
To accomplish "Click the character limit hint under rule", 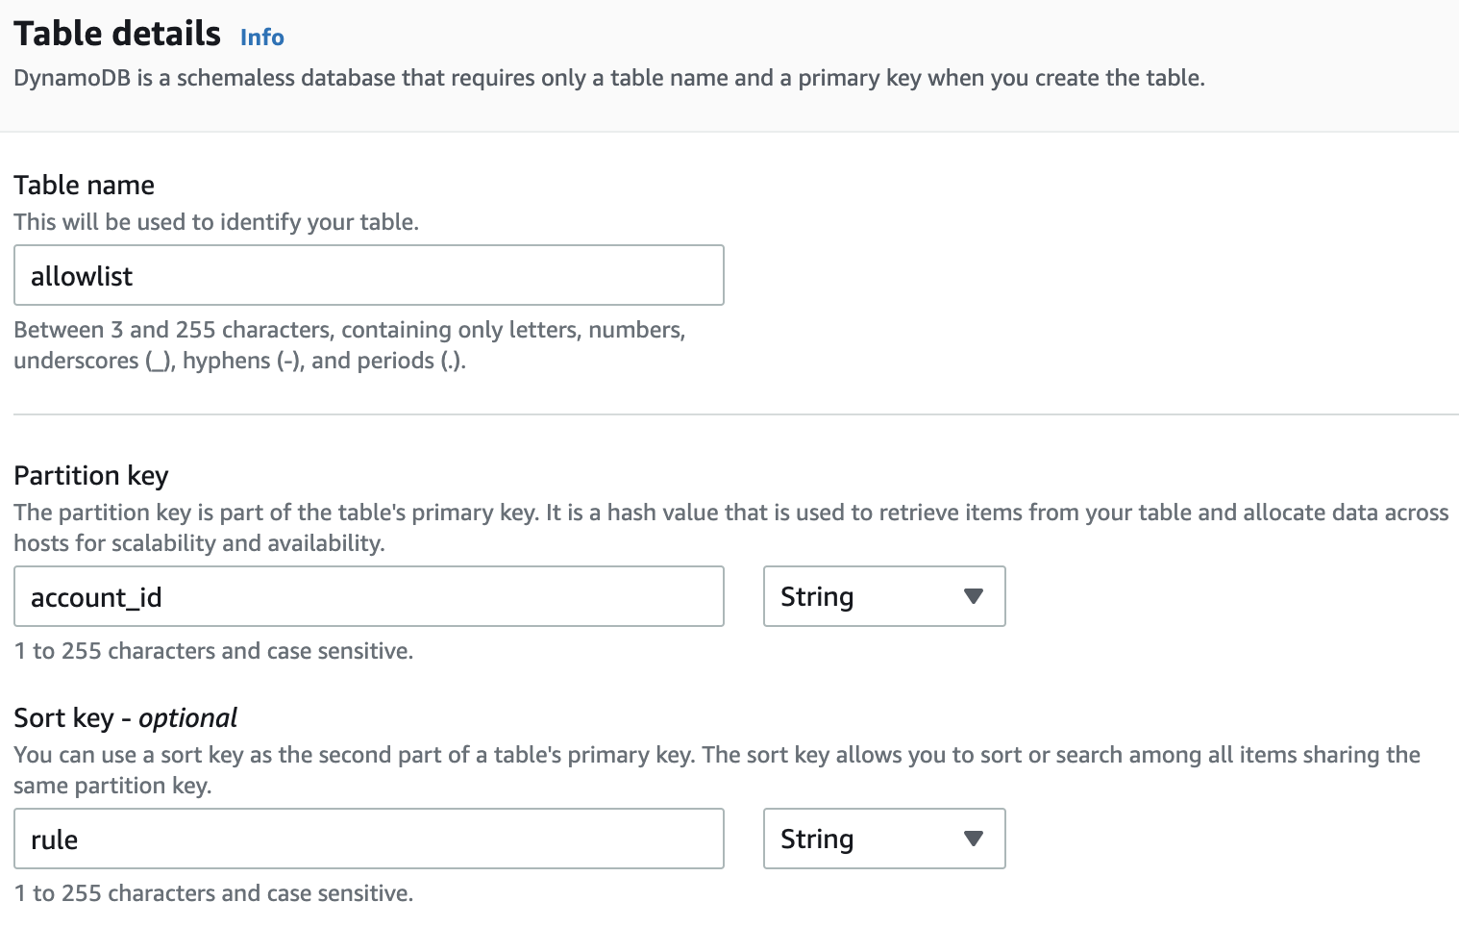I will click(x=213, y=893).
